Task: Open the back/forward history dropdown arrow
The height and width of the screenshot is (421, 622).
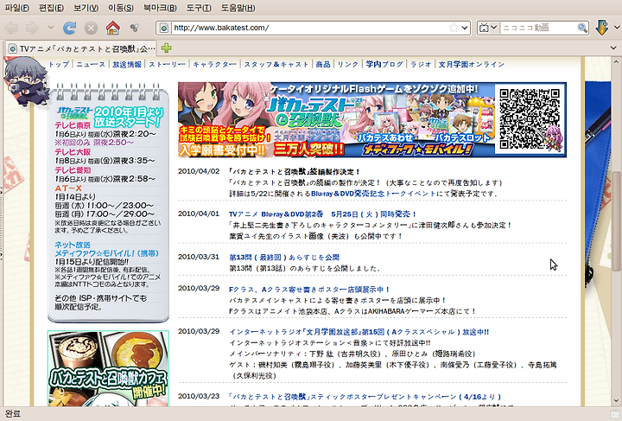Action: [51, 28]
